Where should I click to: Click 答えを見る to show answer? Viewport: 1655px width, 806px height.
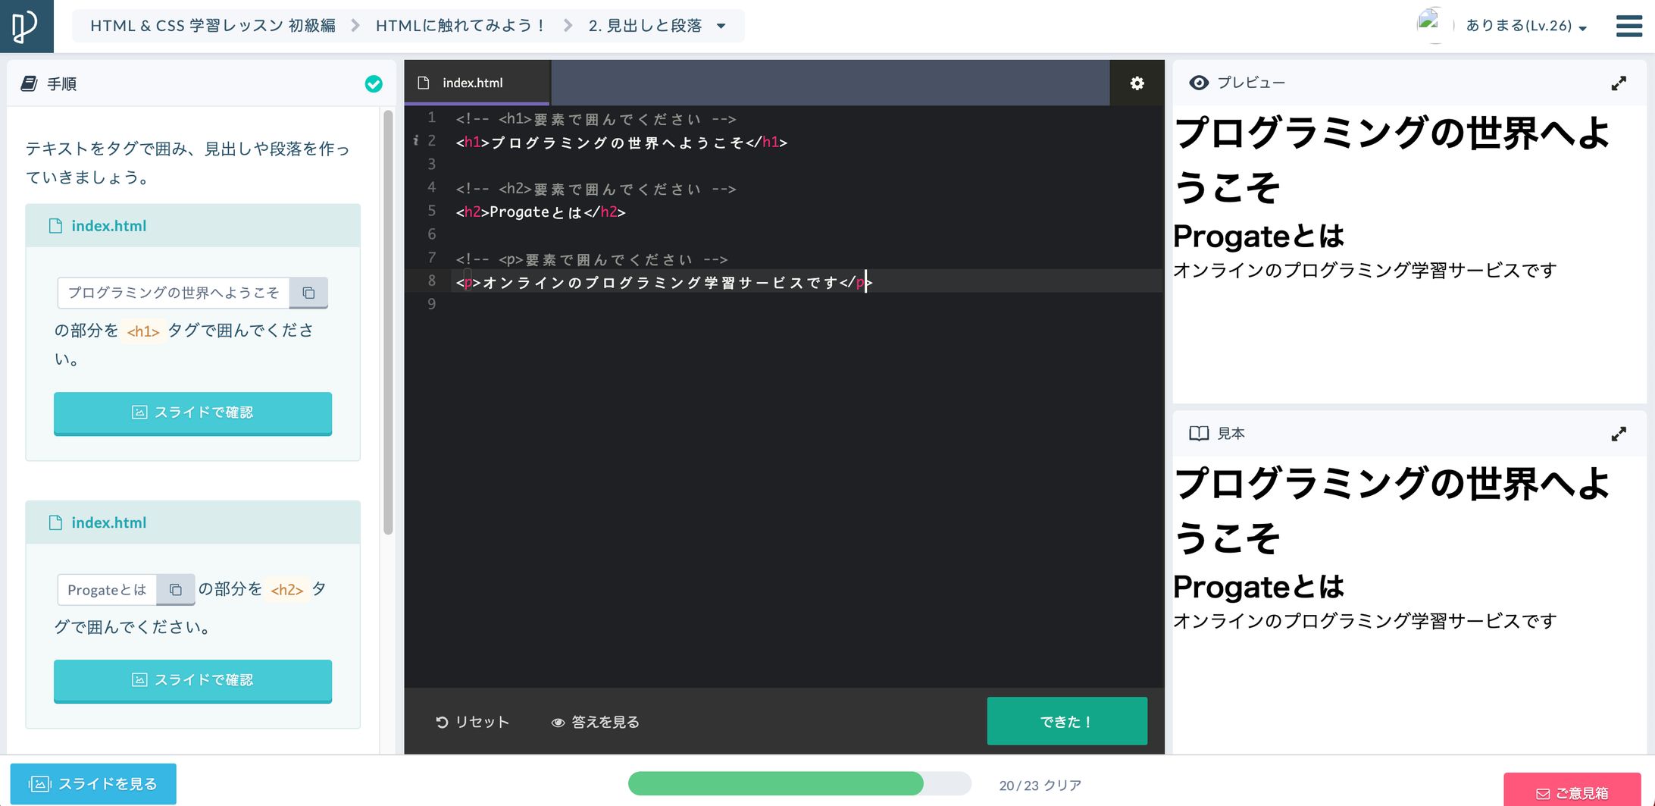point(595,722)
